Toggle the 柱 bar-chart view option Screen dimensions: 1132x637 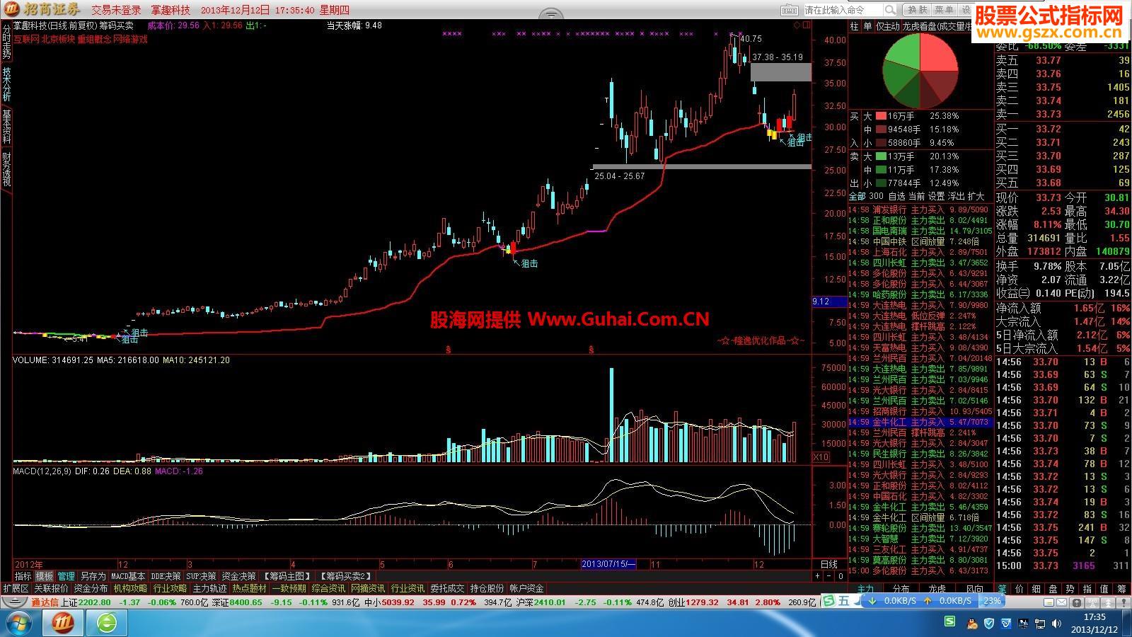click(x=855, y=26)
